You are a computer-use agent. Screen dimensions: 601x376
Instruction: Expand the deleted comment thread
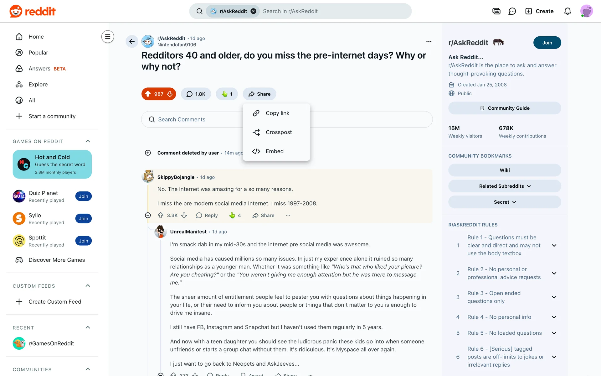(x=148, y=153)
